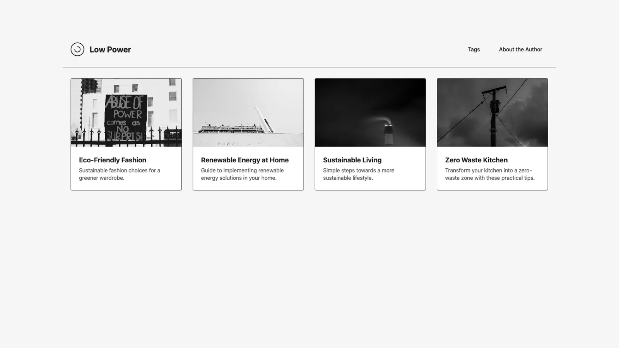Click the zero-waste zone practical tips description

click(x=489, y=174)
